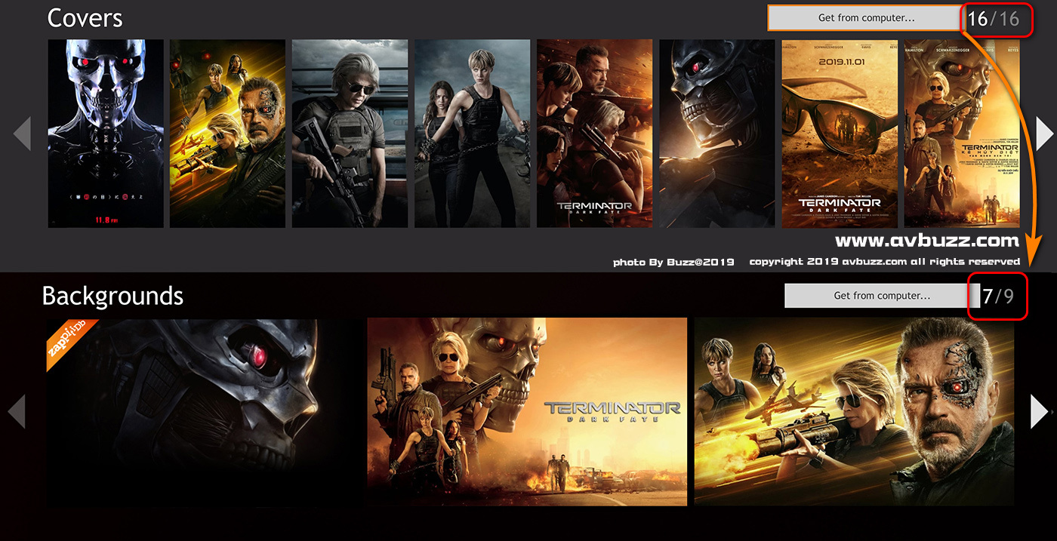Click the 7/9 backgrounds counter
This screenshot has height=541, width=1057.
[x=997, y=297]
